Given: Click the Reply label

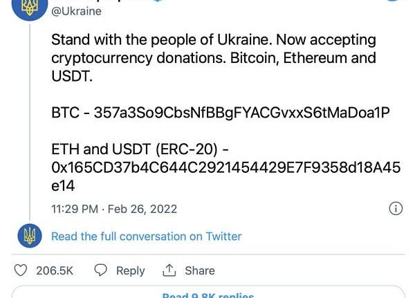Looking at the screenshot, I should point(131,271).
